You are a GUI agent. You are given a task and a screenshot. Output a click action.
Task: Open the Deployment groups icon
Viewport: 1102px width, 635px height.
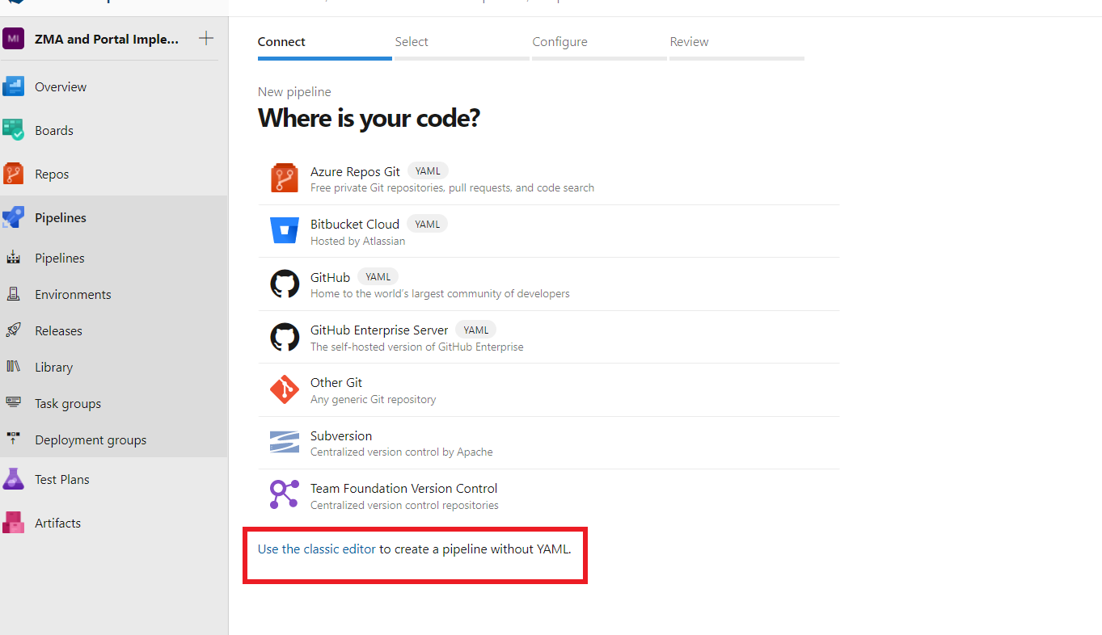coord(14,439)
